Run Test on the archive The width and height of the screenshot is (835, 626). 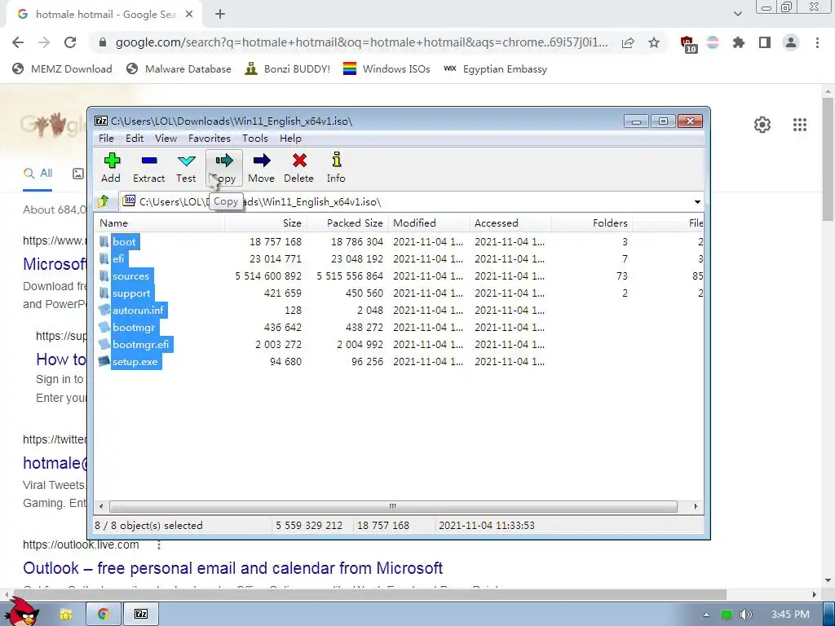(x=187, y=168)
